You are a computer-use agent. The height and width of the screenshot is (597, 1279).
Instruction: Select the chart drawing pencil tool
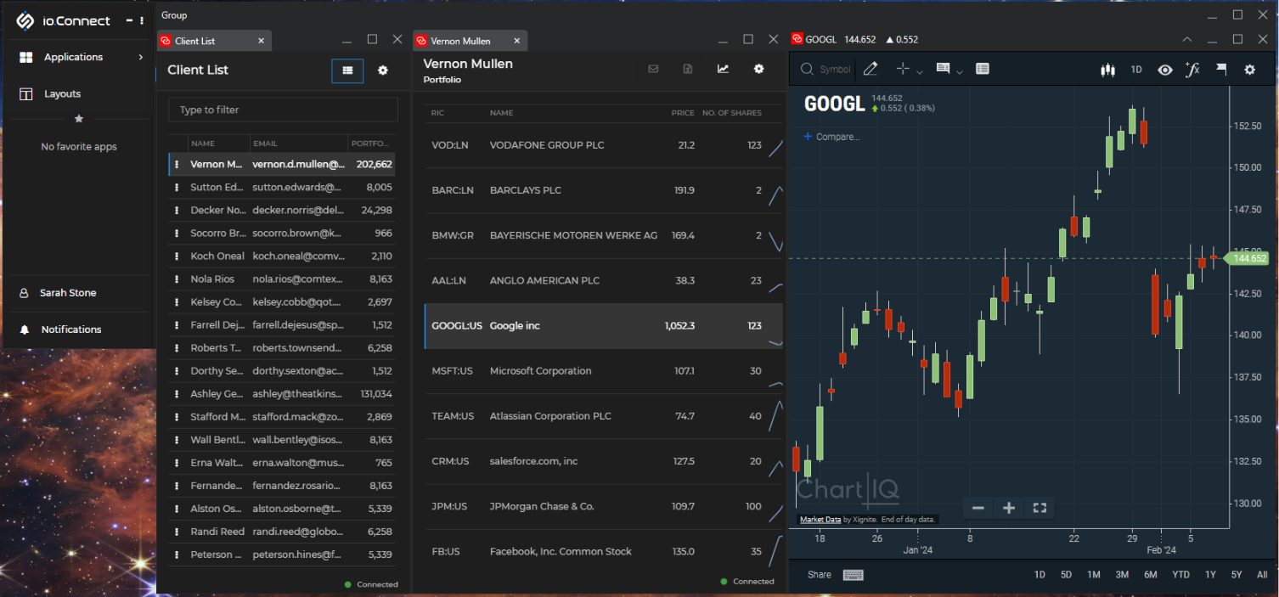tap(871, 70)
